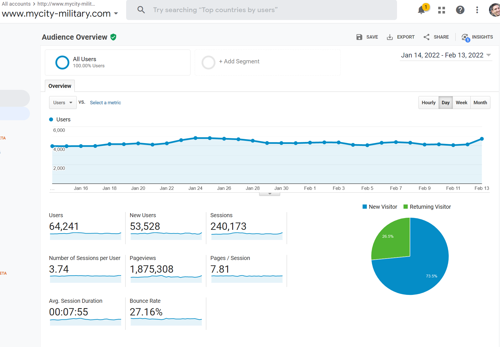Open the Google apps grid

(441, 10)
